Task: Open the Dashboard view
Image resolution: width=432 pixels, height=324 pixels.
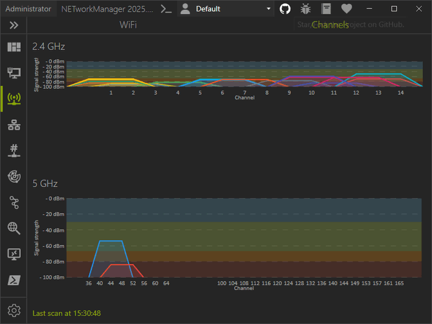Action: click(14, 48)
